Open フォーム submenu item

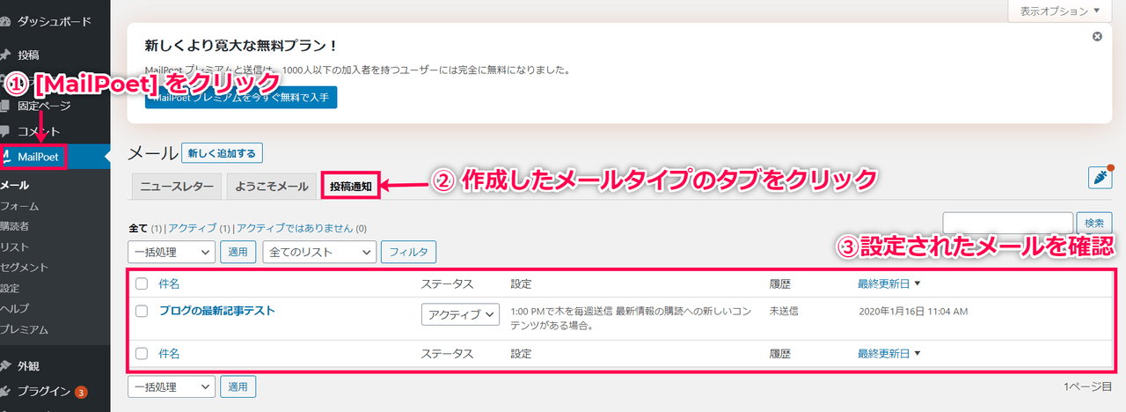click(x=19, y=206)
